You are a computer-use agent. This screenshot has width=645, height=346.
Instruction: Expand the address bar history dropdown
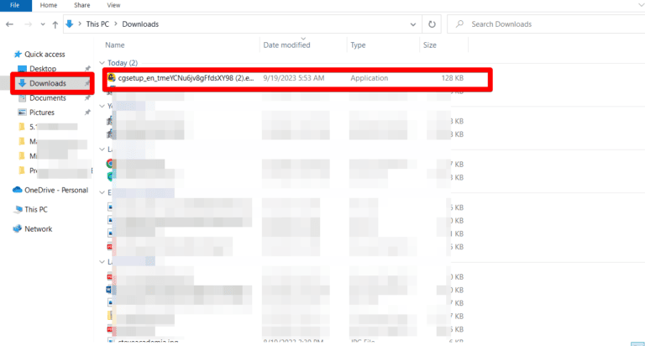pyautogui.click(x=413, y=24)
